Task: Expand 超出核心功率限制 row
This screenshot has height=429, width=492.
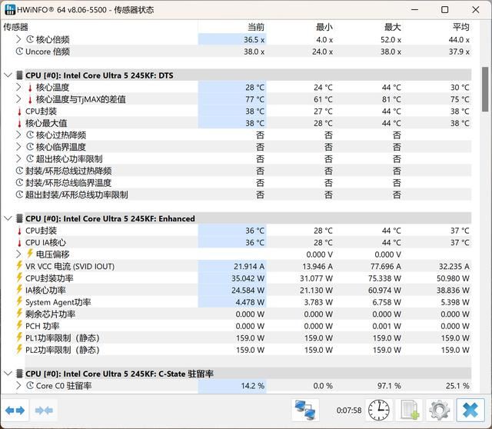Action: pos(18,159)
